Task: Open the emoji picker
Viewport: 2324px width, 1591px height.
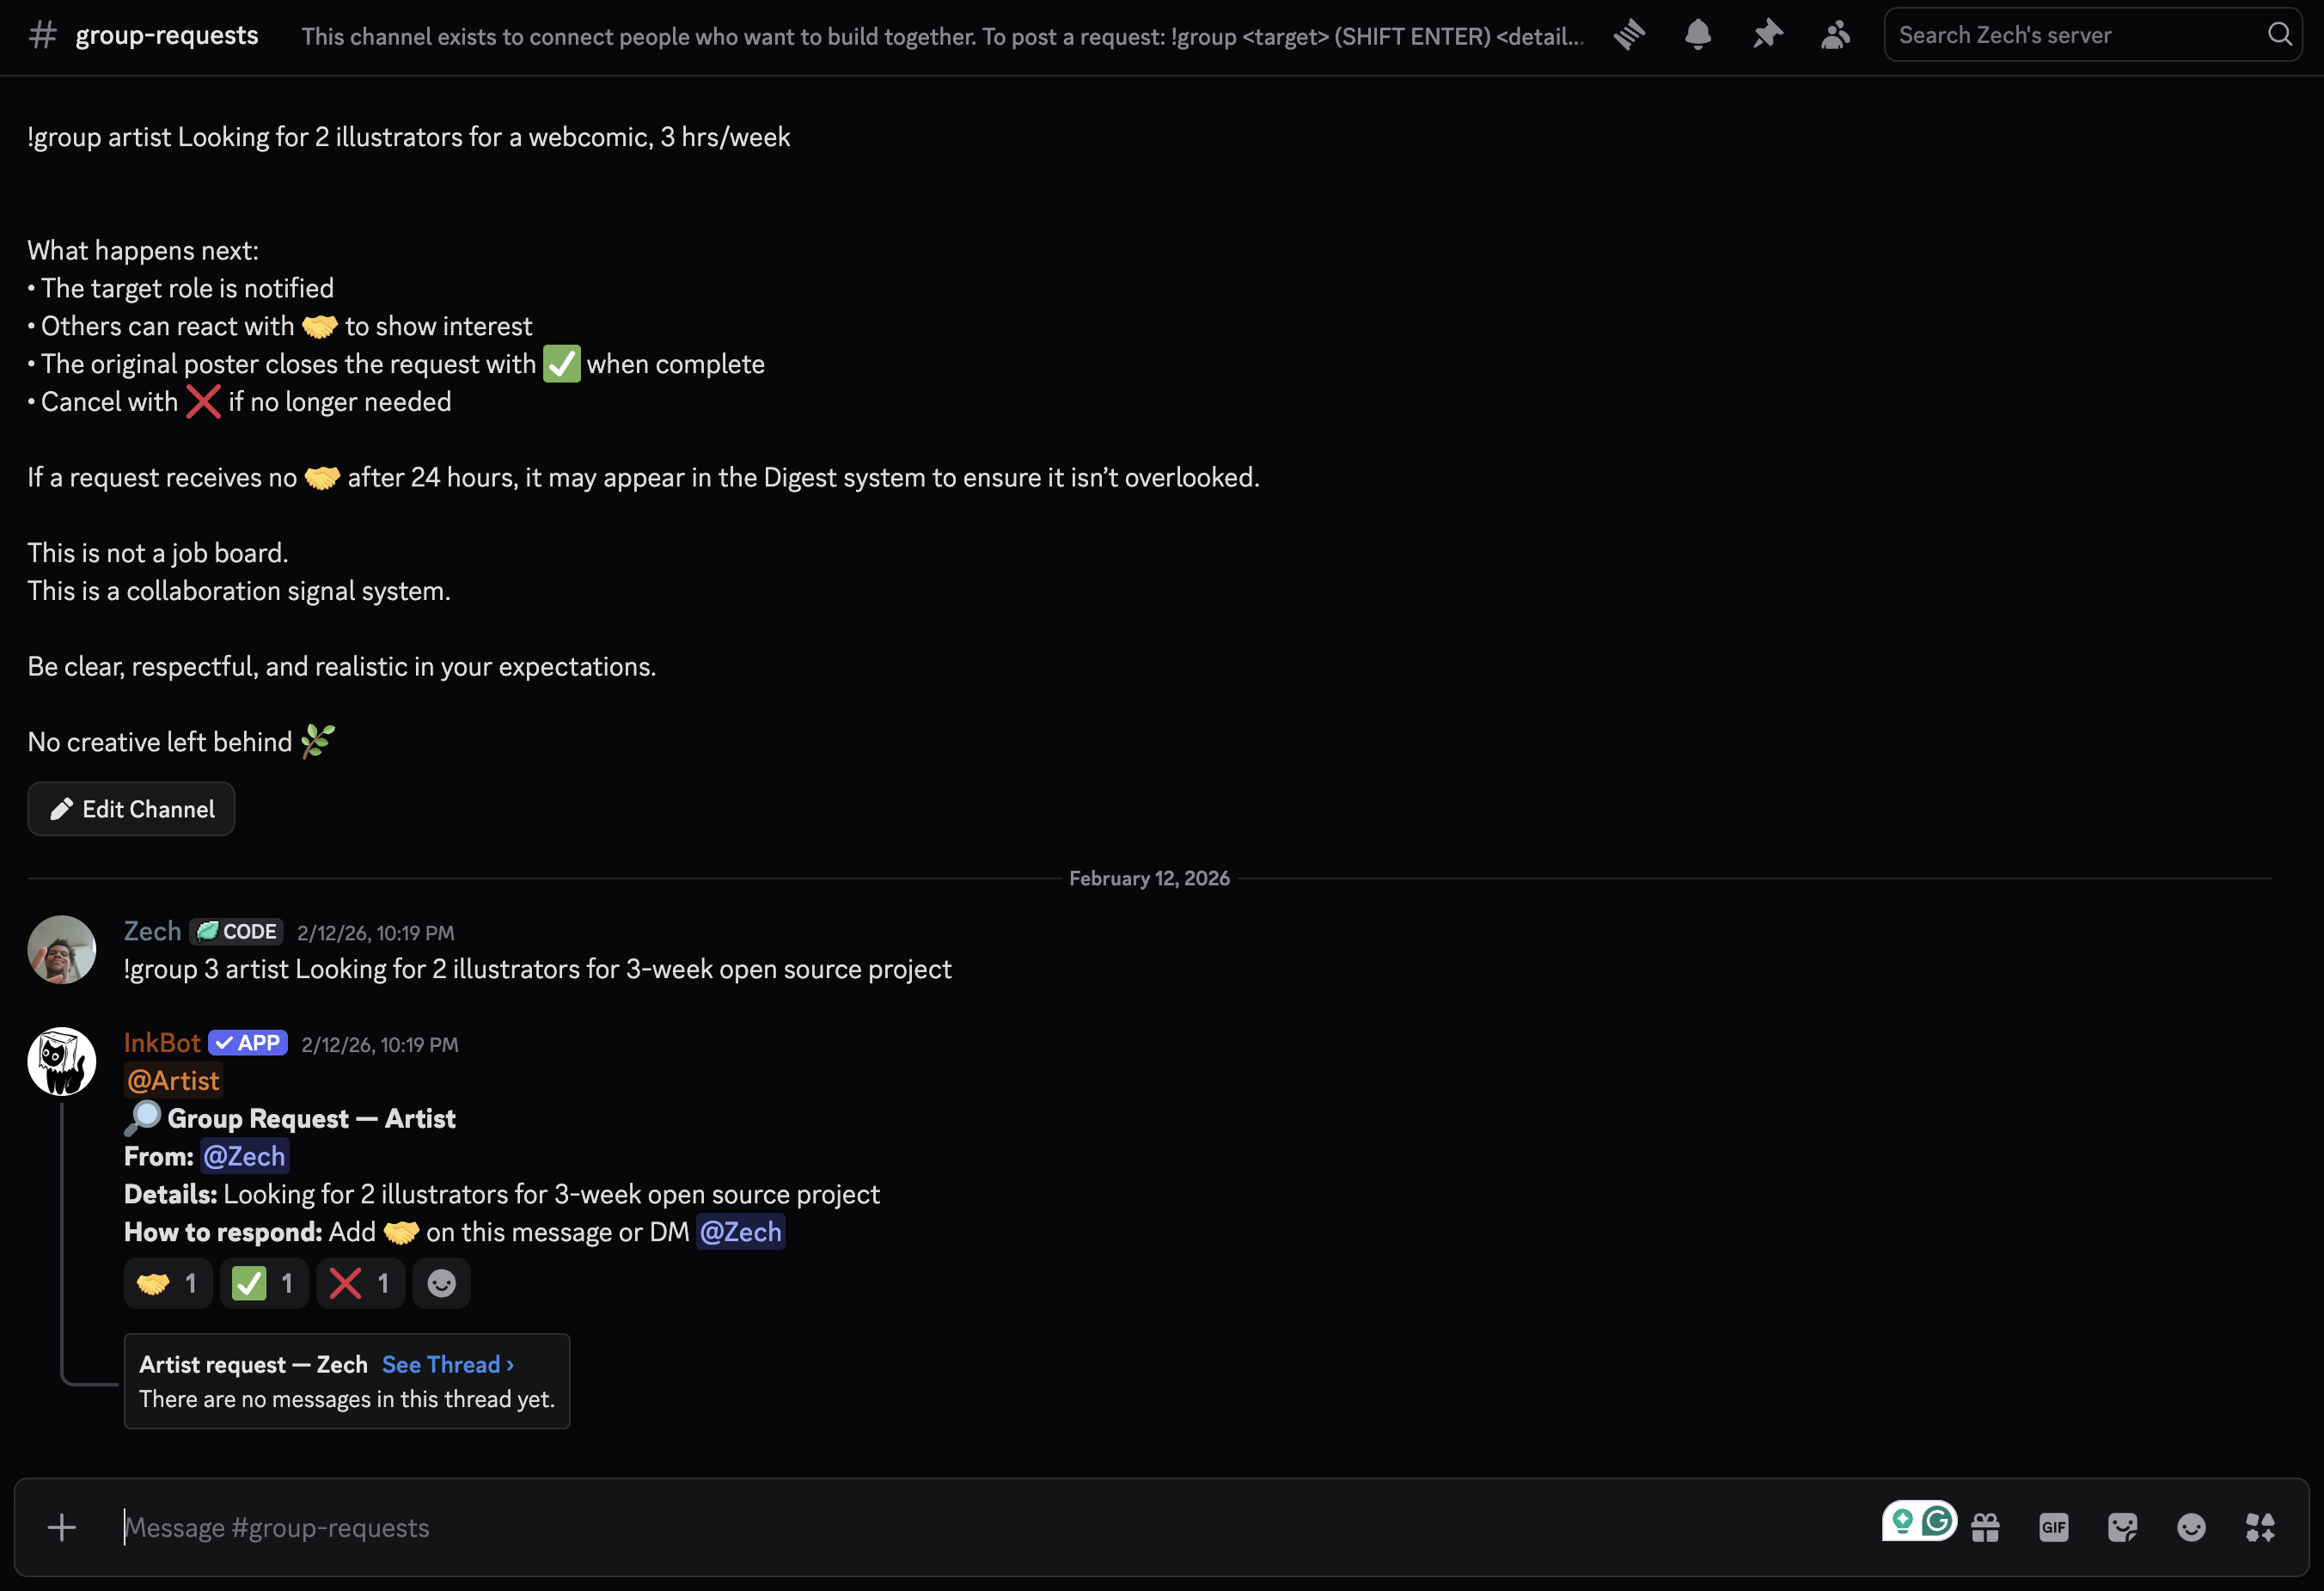Action: click(x=2191, y=1527)
